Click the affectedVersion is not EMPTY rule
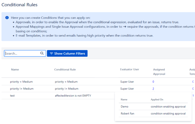The height and width of the screenshot is (124, 195). 73,96
